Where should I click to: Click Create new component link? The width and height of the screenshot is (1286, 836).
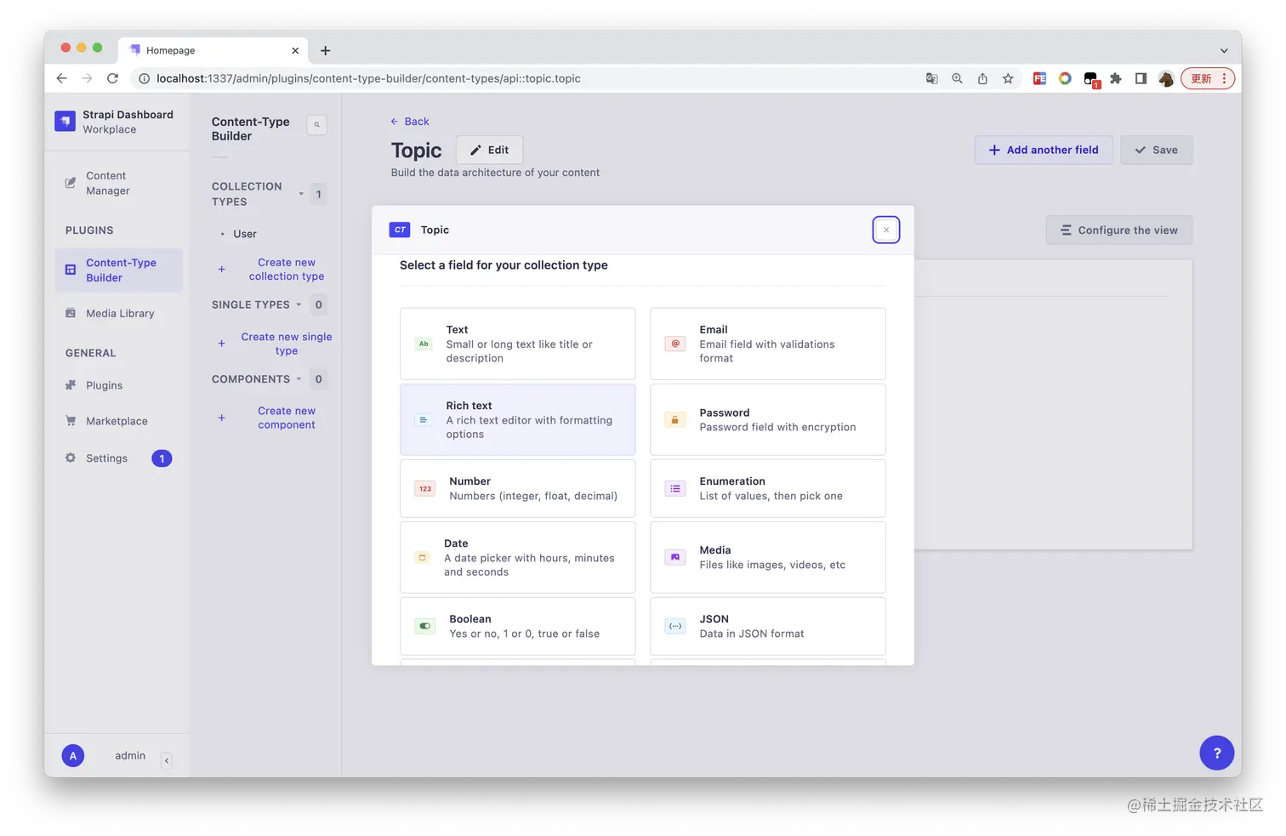287,418
